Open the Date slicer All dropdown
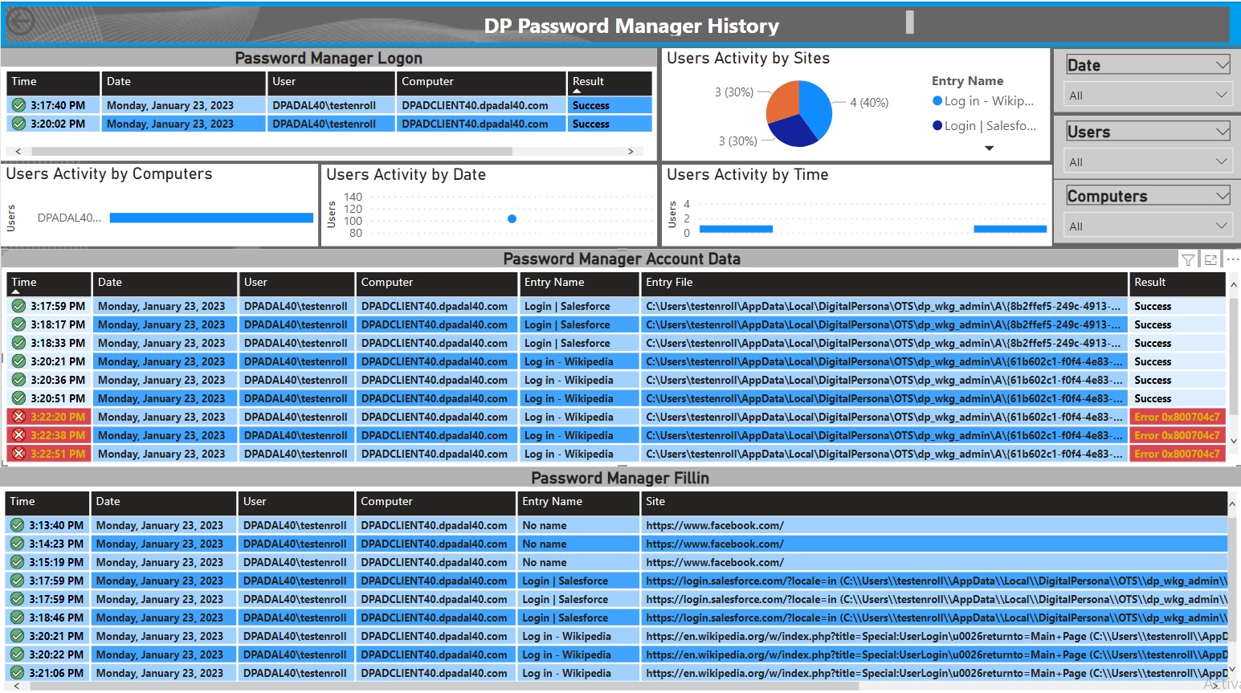 coord(1220,94)
